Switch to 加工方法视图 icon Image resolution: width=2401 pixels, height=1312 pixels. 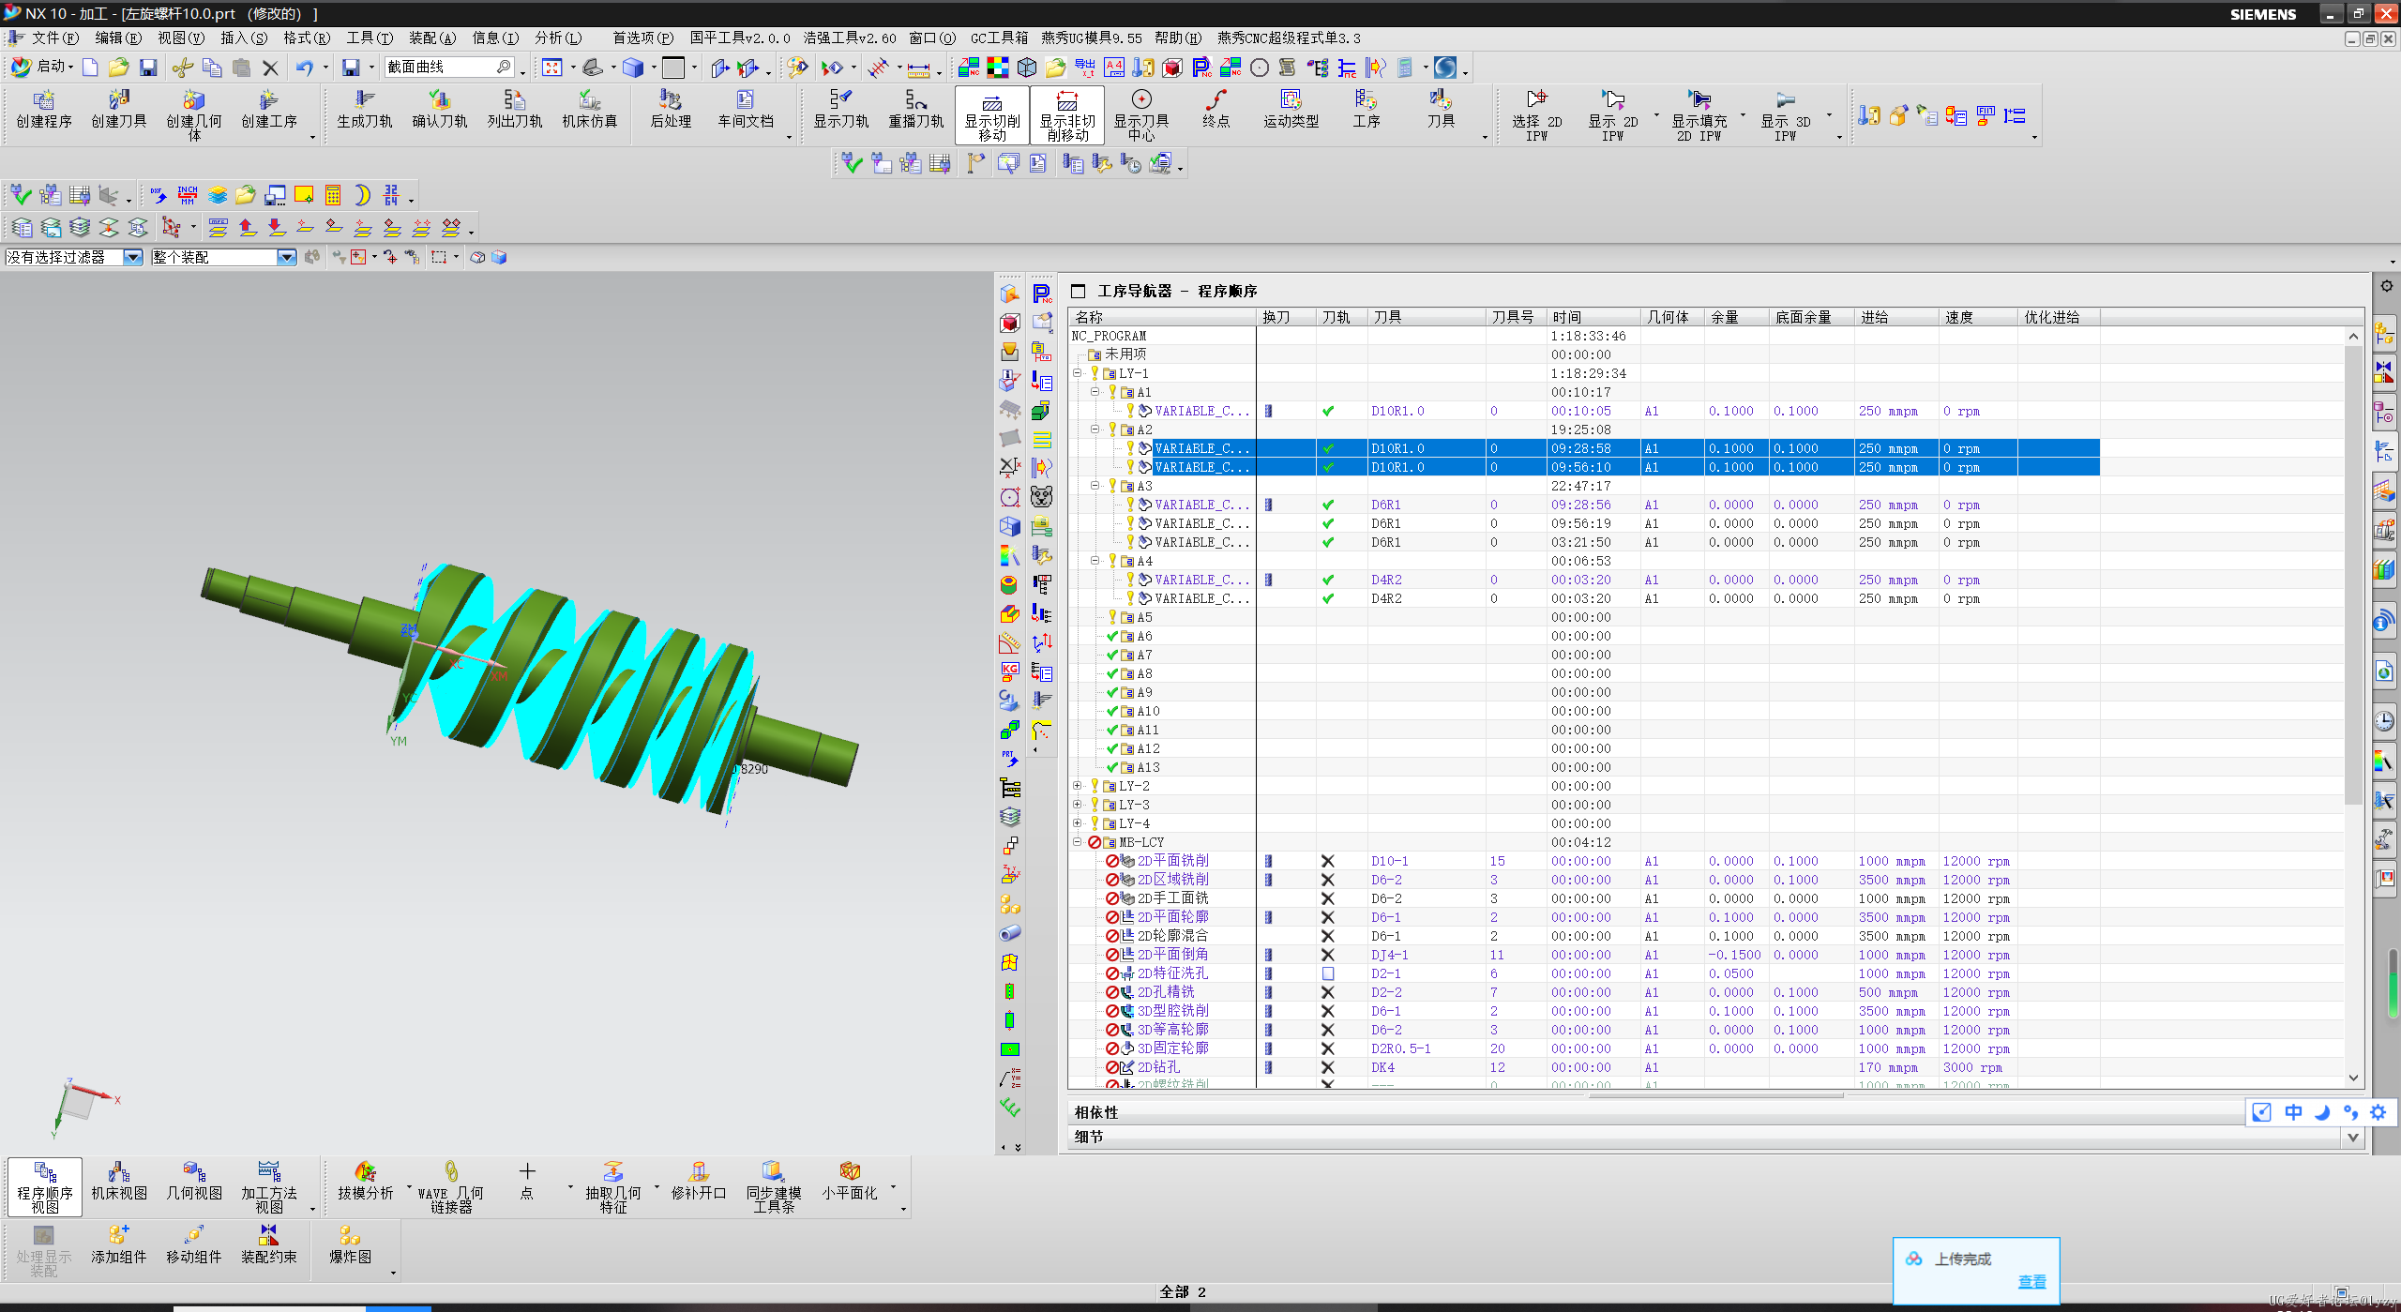pyautogui.click(x=269, y=1187)
